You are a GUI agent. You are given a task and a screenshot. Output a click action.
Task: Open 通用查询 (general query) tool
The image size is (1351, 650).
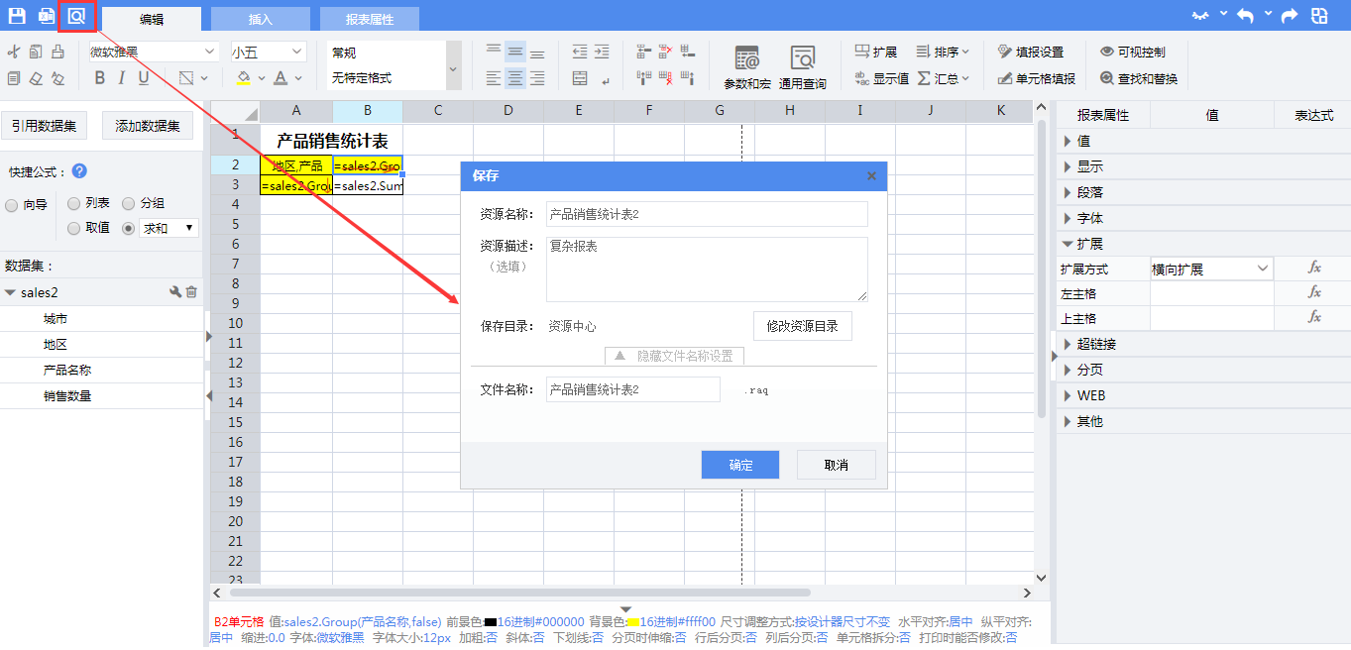click(x=802, y=66)
